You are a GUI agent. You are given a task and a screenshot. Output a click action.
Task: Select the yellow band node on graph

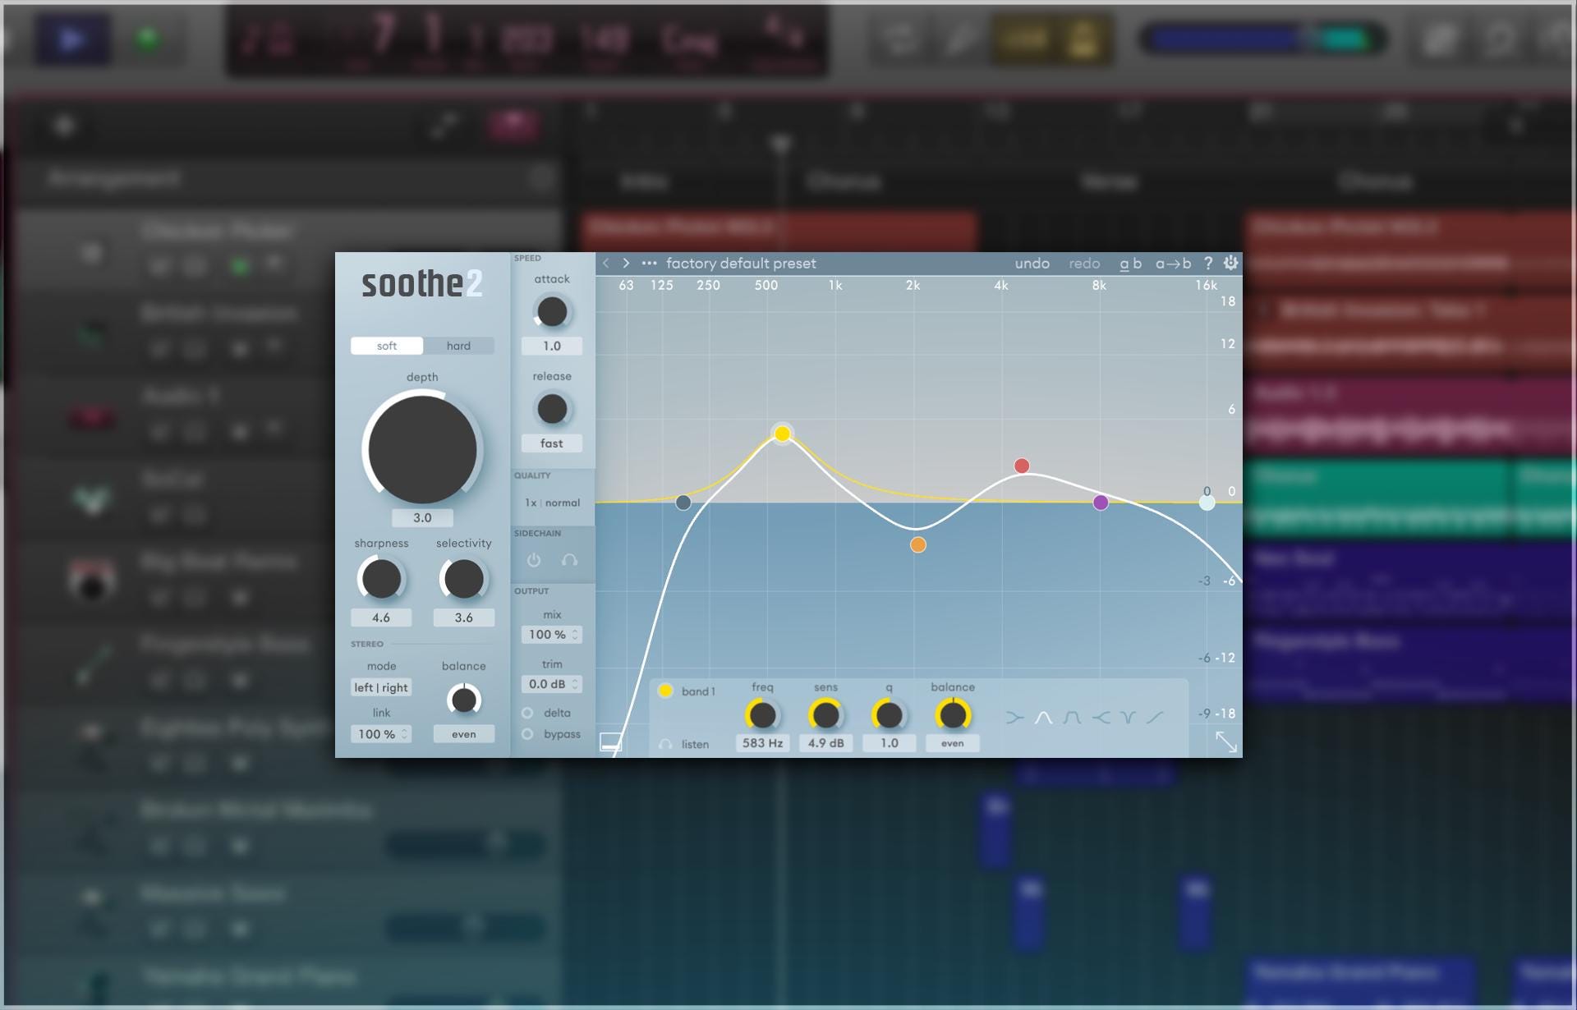click(782, 434)
